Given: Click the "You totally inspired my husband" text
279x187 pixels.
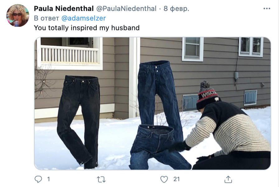Looking at the screenshot, I should tap(87, 28).
